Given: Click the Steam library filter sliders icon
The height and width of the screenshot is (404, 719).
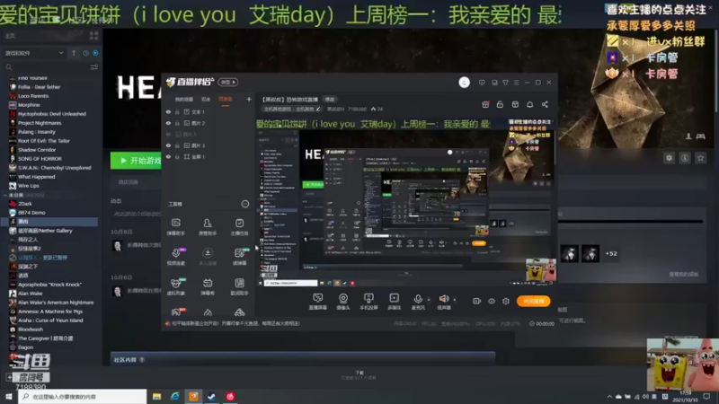Looking at the screenshot, I should tap(94, 67).
